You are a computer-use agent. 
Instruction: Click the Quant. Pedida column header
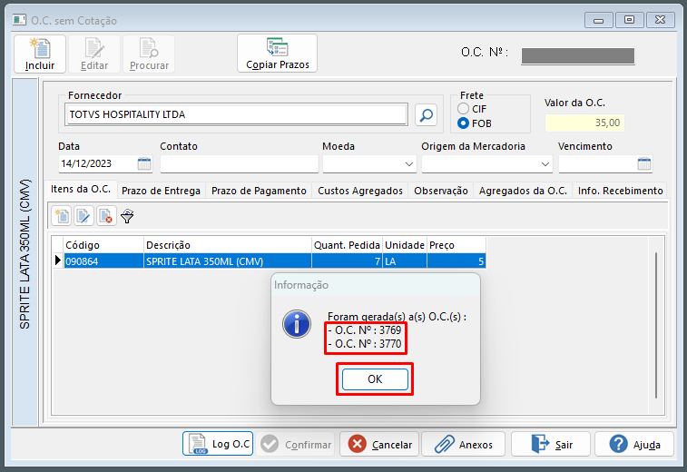(x=347, y=245)
